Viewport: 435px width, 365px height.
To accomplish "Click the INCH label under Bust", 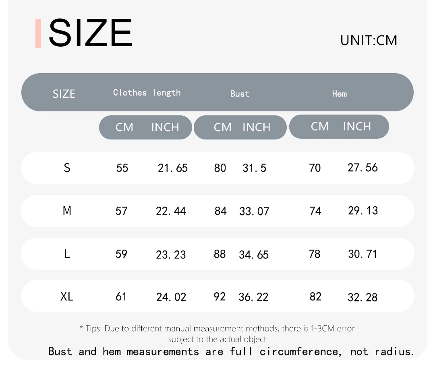I will point(256,127).
